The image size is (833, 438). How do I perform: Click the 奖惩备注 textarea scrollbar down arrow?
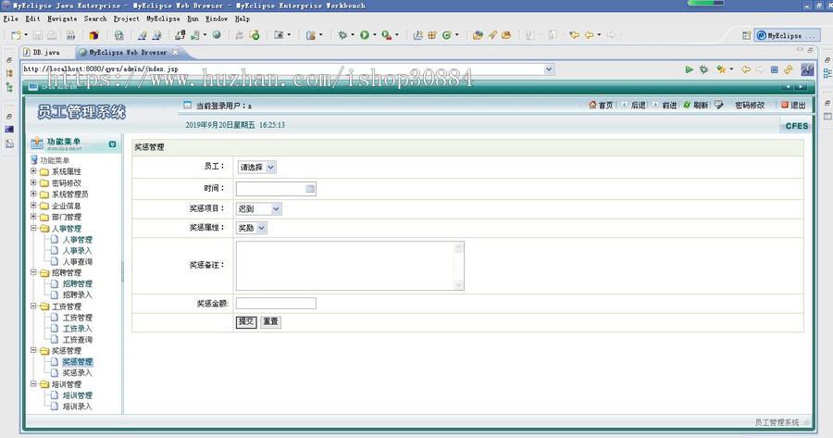459,285
